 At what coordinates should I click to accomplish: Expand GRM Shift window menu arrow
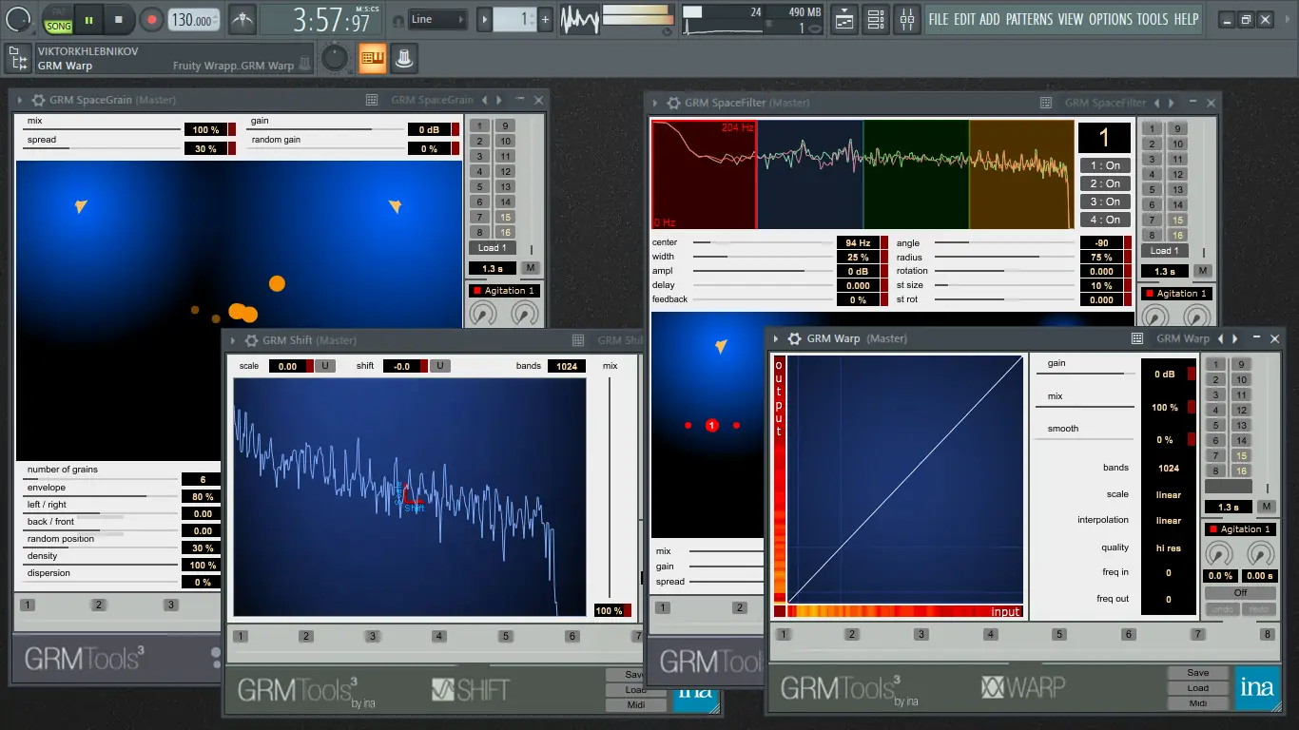[232, 340]
